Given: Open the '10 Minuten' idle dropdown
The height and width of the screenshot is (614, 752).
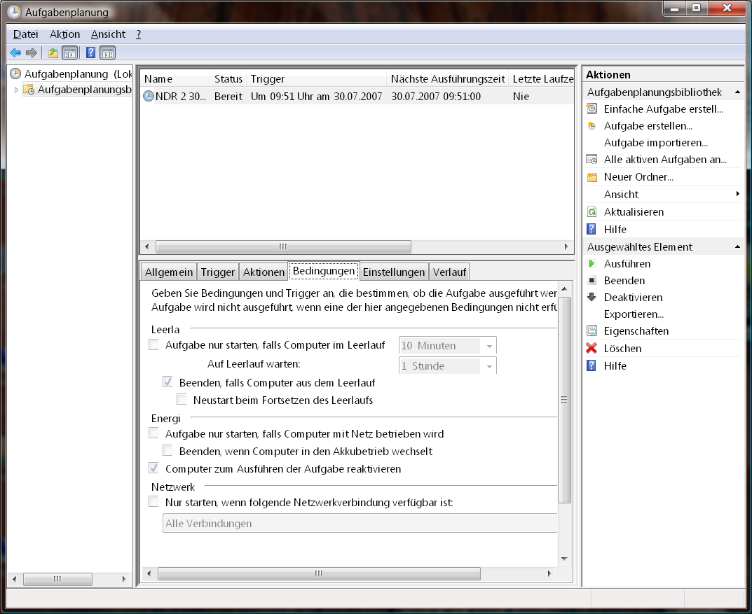Looking at the screenshot, I should point(489,346).
